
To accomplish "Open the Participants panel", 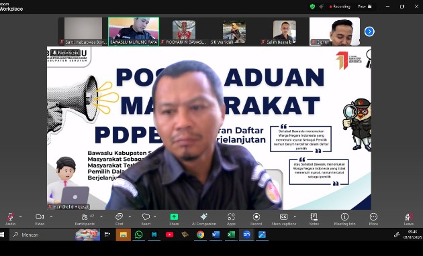I will pos(85,219).
